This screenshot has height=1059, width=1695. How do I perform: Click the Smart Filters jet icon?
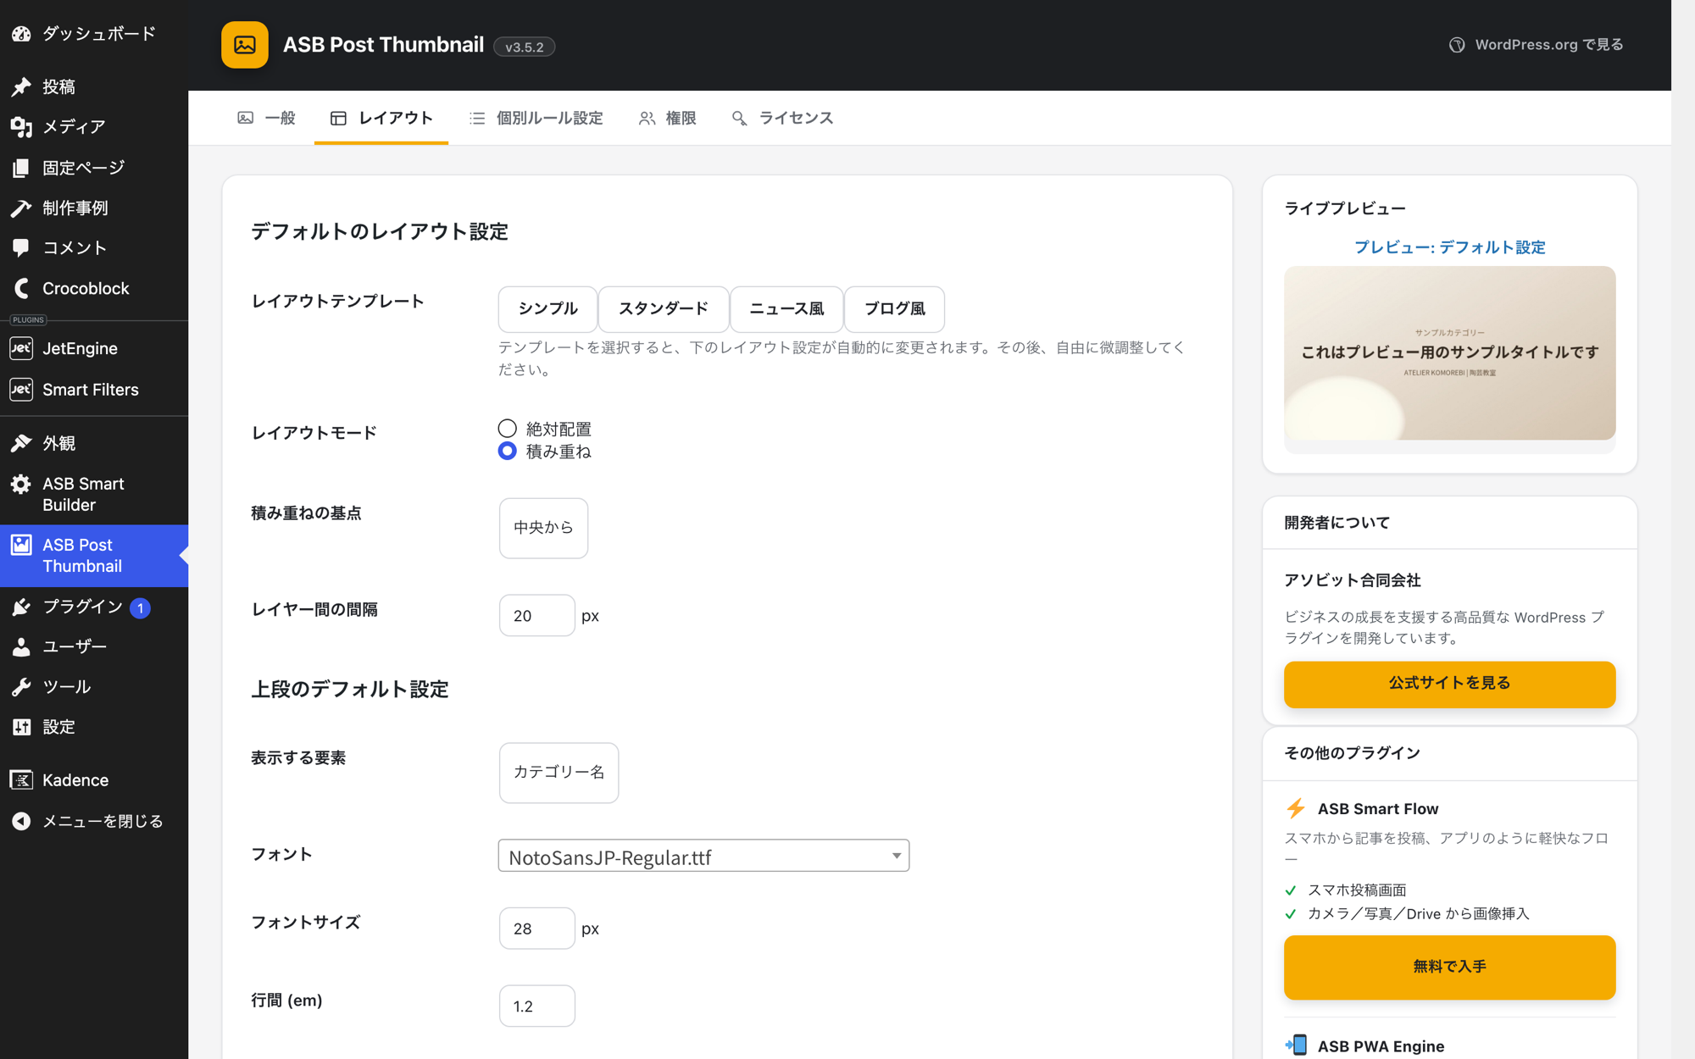pos(21,390)
